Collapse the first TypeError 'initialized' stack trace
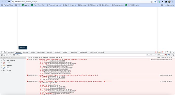 click(38, 59)
